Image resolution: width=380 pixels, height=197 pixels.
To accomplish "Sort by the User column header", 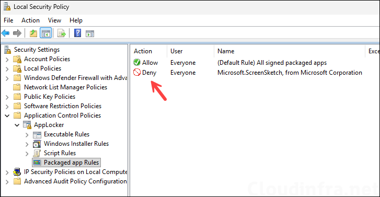I will tap(190, 51).
